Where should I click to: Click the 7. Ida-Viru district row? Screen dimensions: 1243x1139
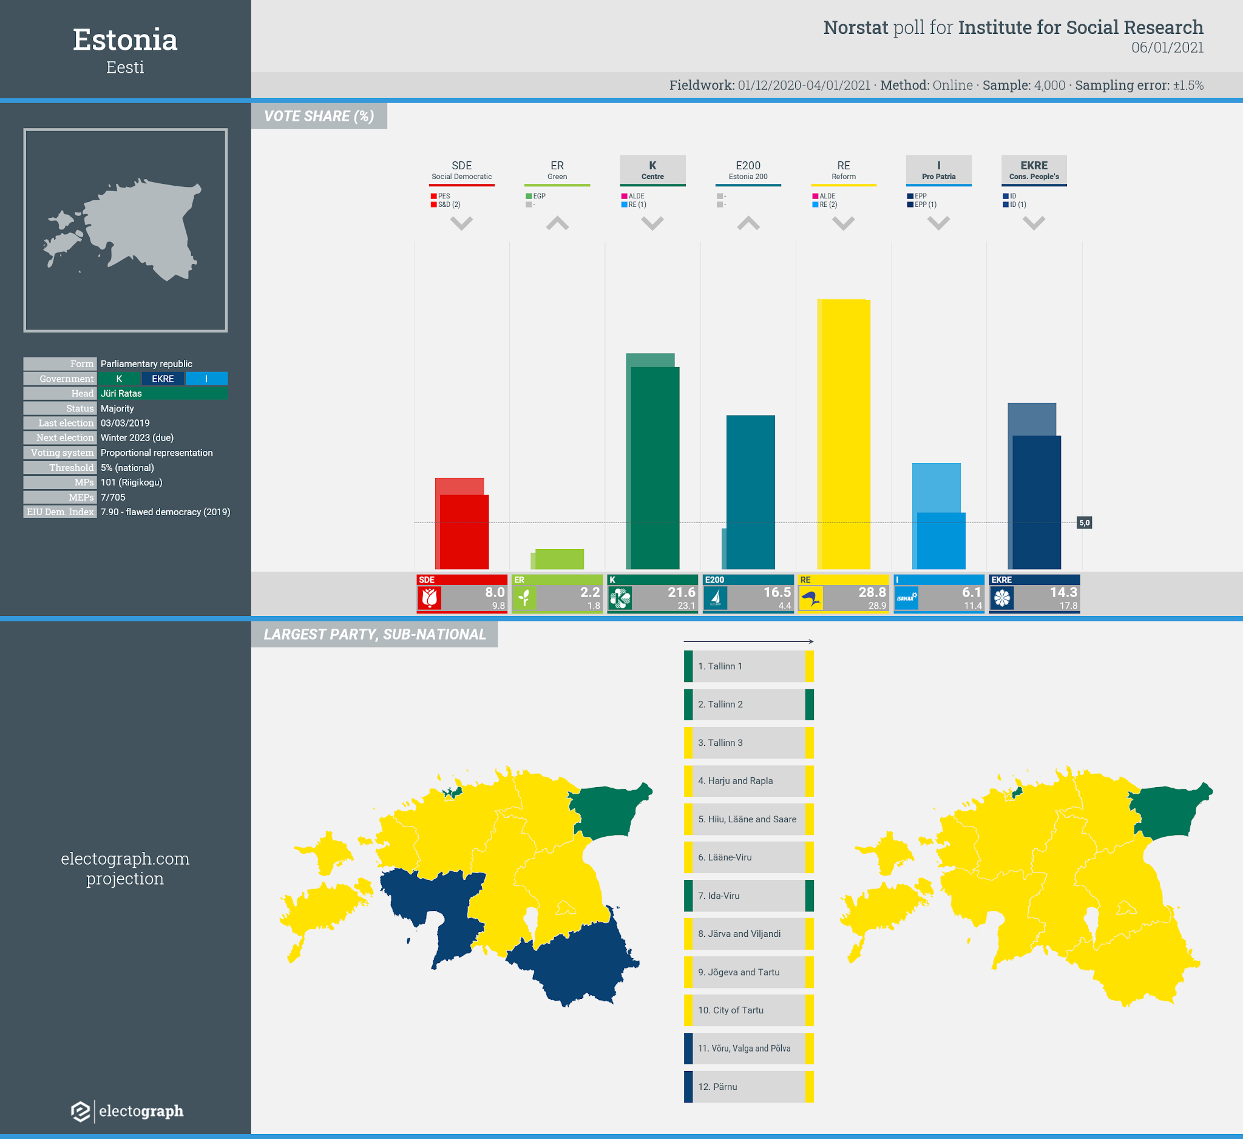pyautogui.click(x=748, y=896)
